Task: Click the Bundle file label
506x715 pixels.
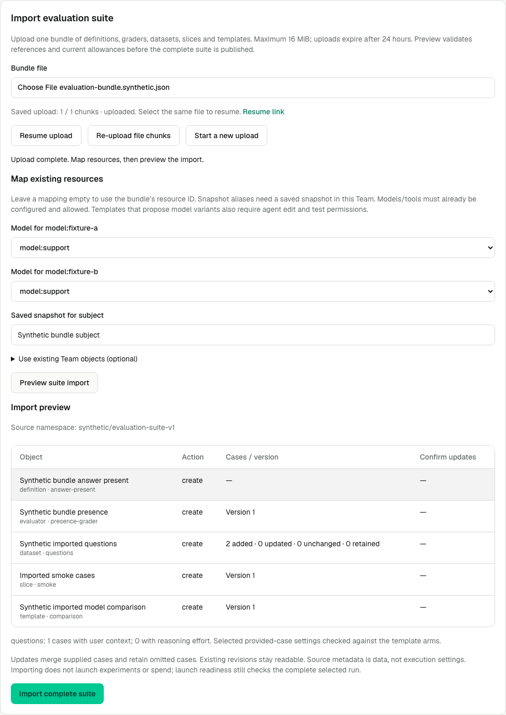Action: pyautogui.click(x=29, y=68)
